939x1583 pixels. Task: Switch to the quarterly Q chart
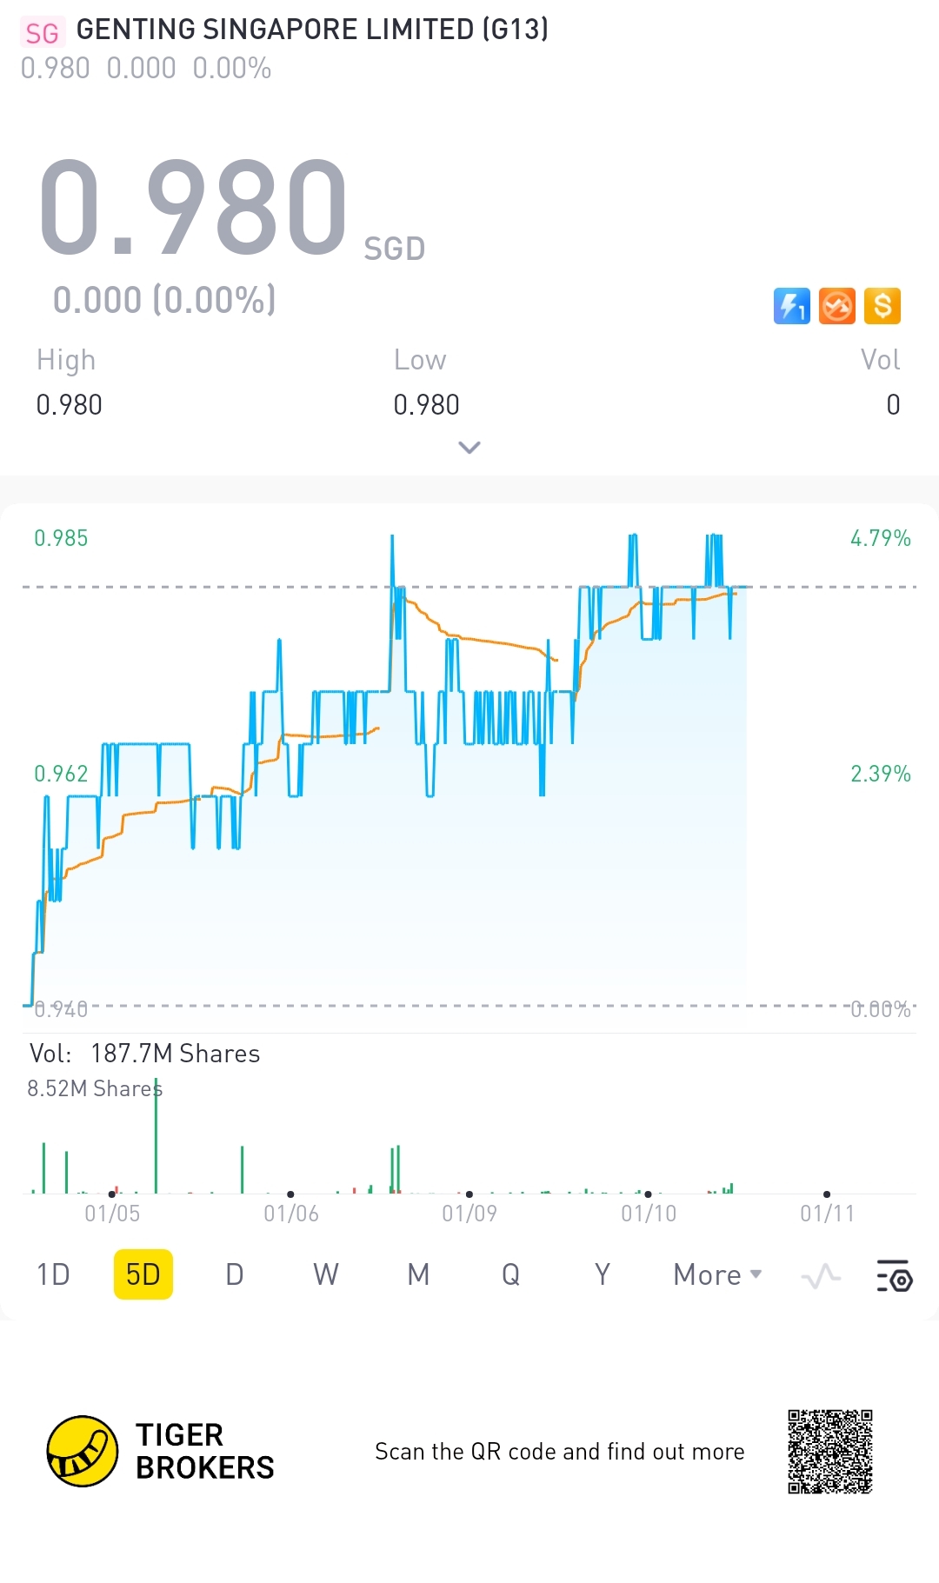coord(510,1275)
